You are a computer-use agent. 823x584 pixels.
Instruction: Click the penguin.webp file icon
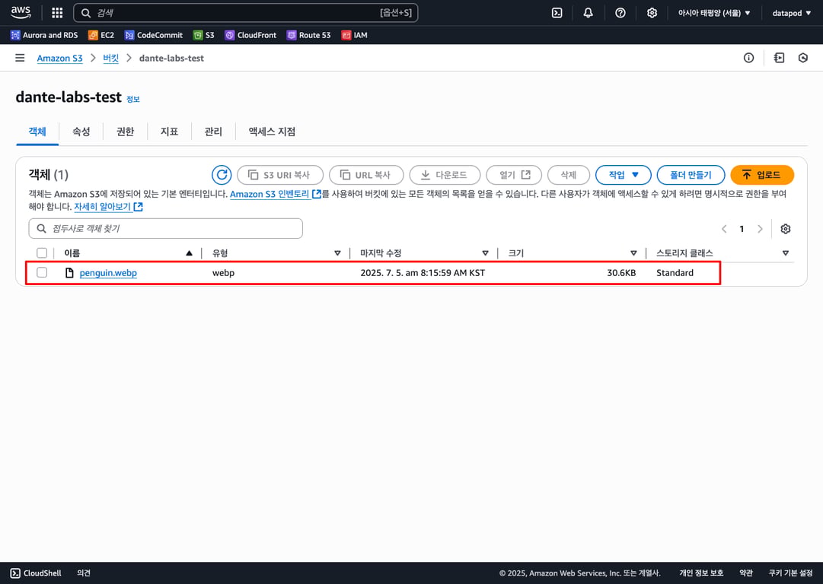(x=69, y=272)
